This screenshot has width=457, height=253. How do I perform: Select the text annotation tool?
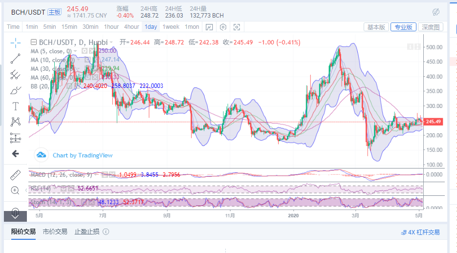[x=16, y=106]
